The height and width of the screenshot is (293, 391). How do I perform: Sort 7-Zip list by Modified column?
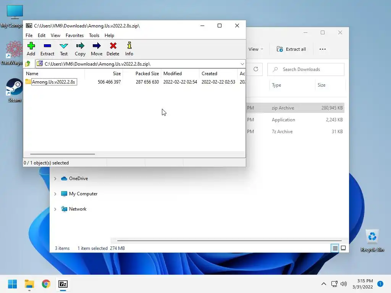[180, 74]
